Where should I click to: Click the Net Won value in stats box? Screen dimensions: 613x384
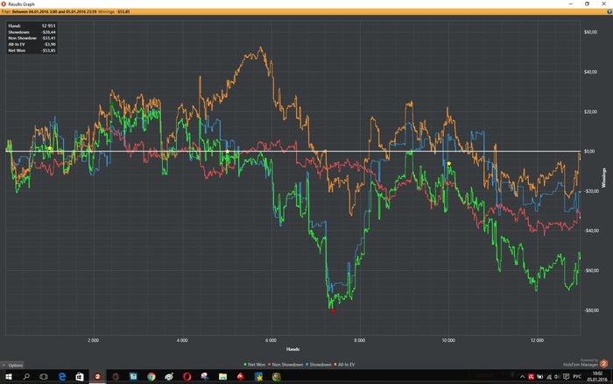pyautogui.click(x=49, y=51)
